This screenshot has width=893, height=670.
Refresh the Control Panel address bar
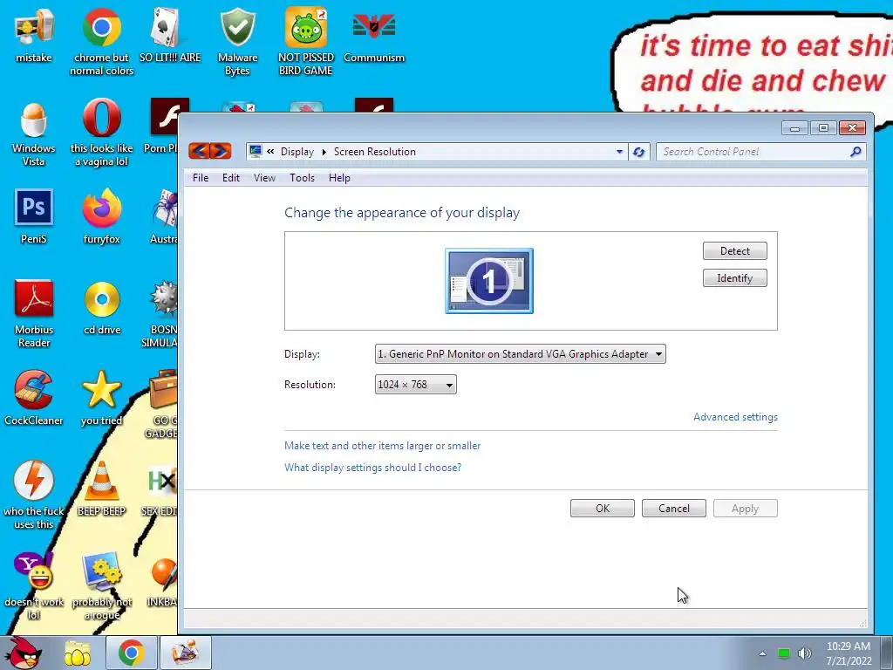638,152
